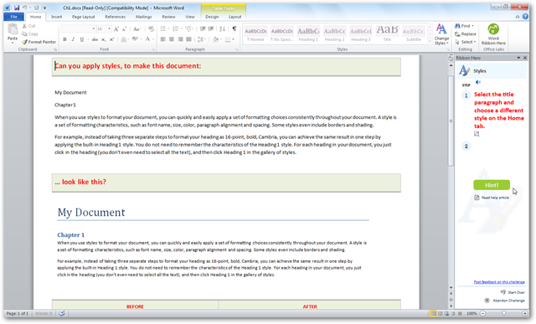Switch to Full Screen Reading view
The width and height of the screenshot is (536, 324).
click(x=440, y=313)
